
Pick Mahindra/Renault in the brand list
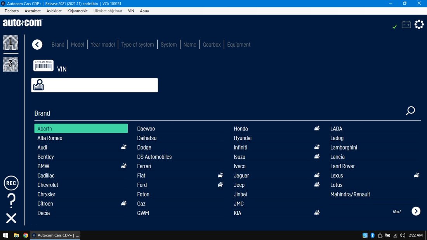coord(350,194)
